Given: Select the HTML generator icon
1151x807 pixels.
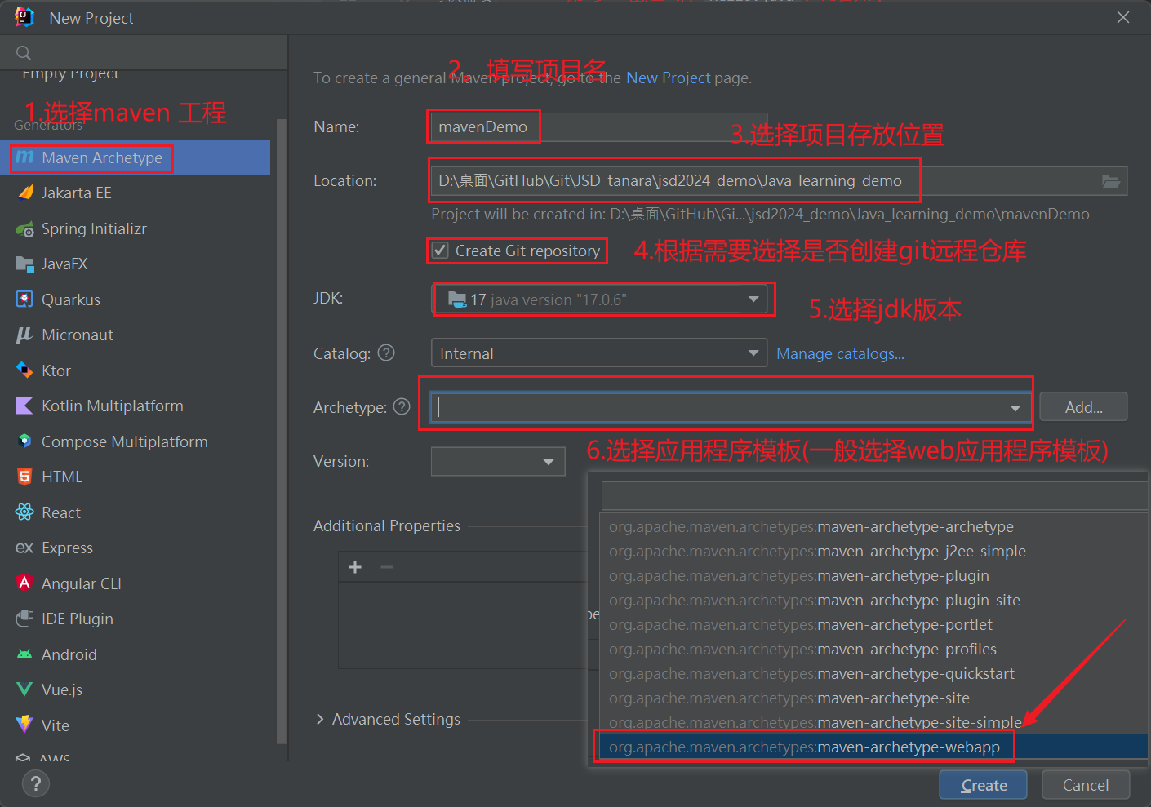Looking at the screenshot, I should (25, 477).
